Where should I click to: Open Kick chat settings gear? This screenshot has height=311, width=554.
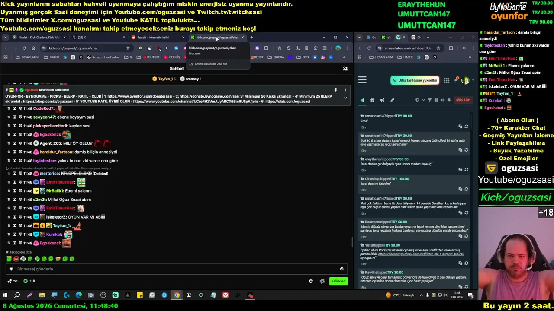[x=311, y=281]
